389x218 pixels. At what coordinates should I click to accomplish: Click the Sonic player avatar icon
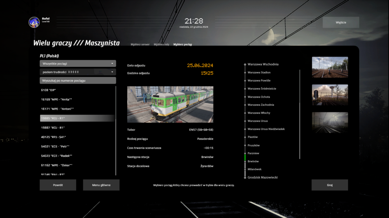(x=34, y=22)
